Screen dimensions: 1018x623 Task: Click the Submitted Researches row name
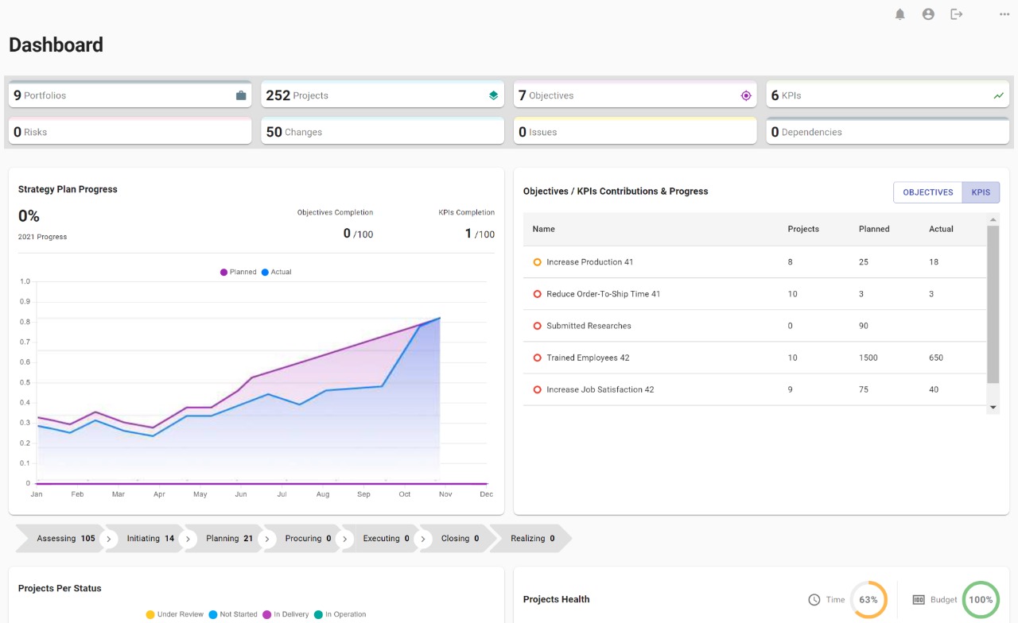[589, 326]
